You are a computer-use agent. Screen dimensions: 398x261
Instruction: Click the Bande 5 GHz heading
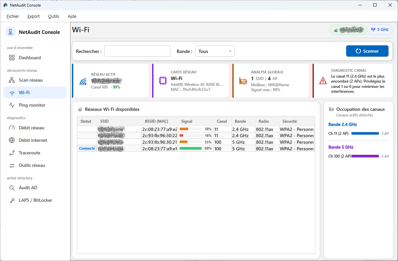pyautogui.click(x=341, y=147)
